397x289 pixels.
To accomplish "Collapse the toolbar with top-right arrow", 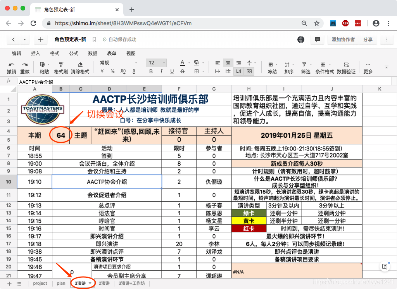I will pos(387,67).
